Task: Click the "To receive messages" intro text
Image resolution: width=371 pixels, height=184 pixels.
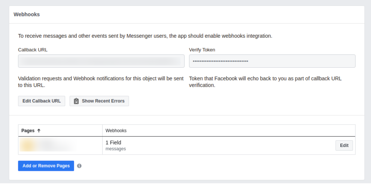Action: [145, 36]
